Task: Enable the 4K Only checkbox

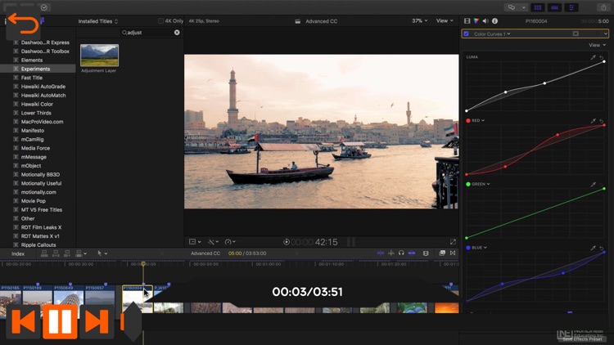Action: tap(160, 21)
